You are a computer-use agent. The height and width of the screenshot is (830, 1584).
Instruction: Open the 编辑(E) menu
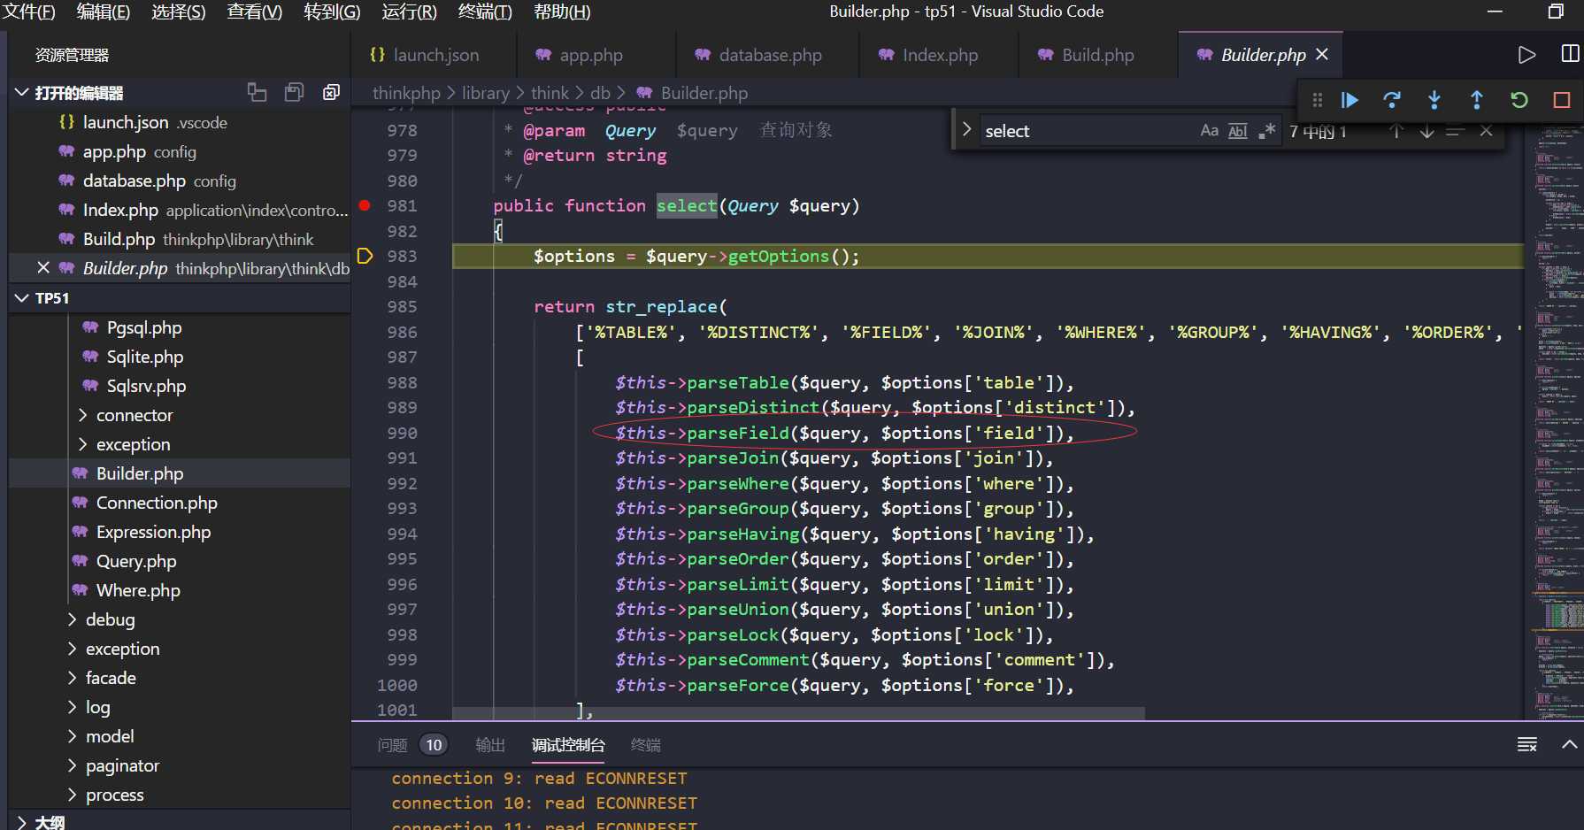(x=104, y=12)
